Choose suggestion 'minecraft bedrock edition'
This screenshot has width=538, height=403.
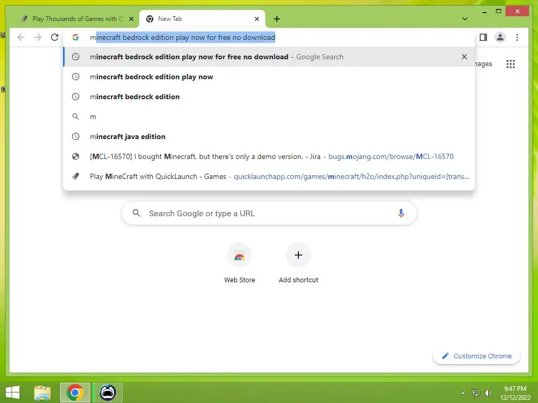tap(269, 97)
